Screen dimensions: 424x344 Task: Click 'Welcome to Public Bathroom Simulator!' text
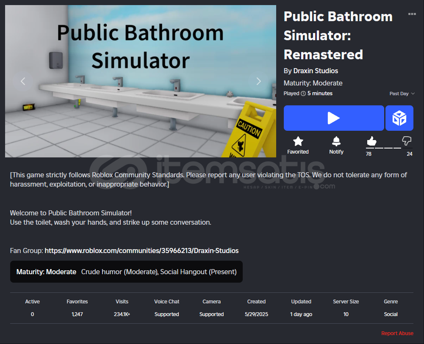tap(71, 213)
